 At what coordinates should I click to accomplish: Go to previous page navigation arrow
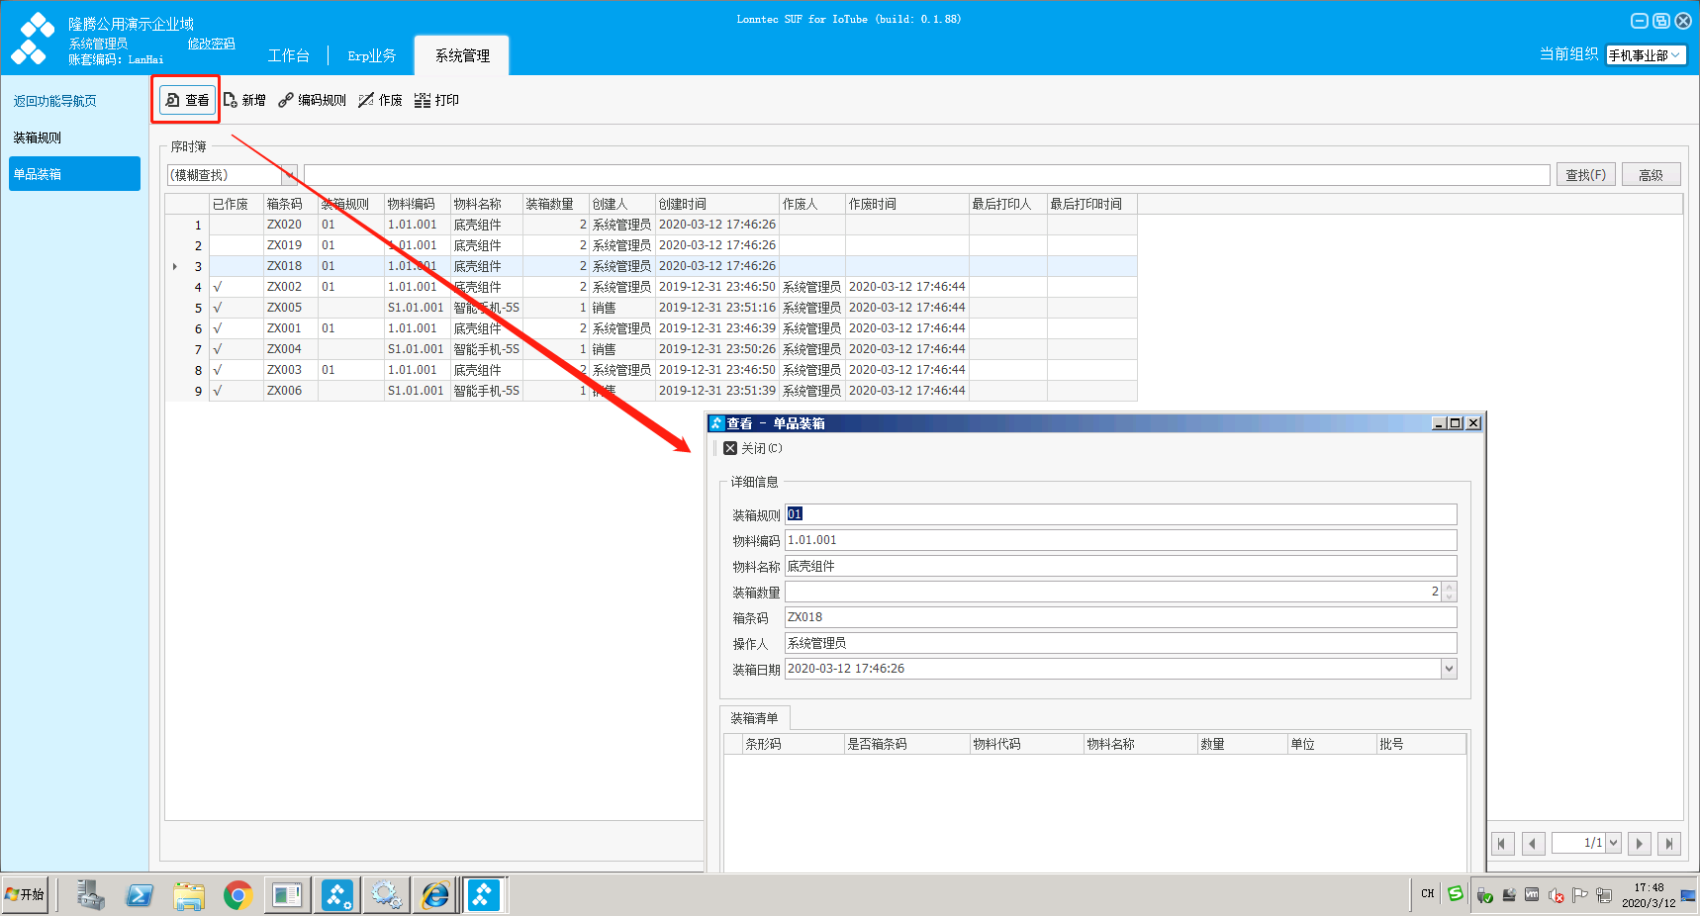coord(1533,844)
